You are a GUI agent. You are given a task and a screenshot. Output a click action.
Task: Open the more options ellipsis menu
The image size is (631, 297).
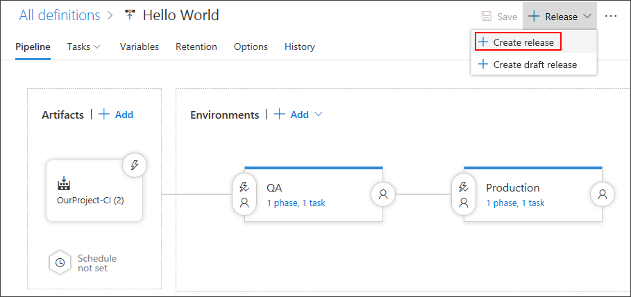611,16
